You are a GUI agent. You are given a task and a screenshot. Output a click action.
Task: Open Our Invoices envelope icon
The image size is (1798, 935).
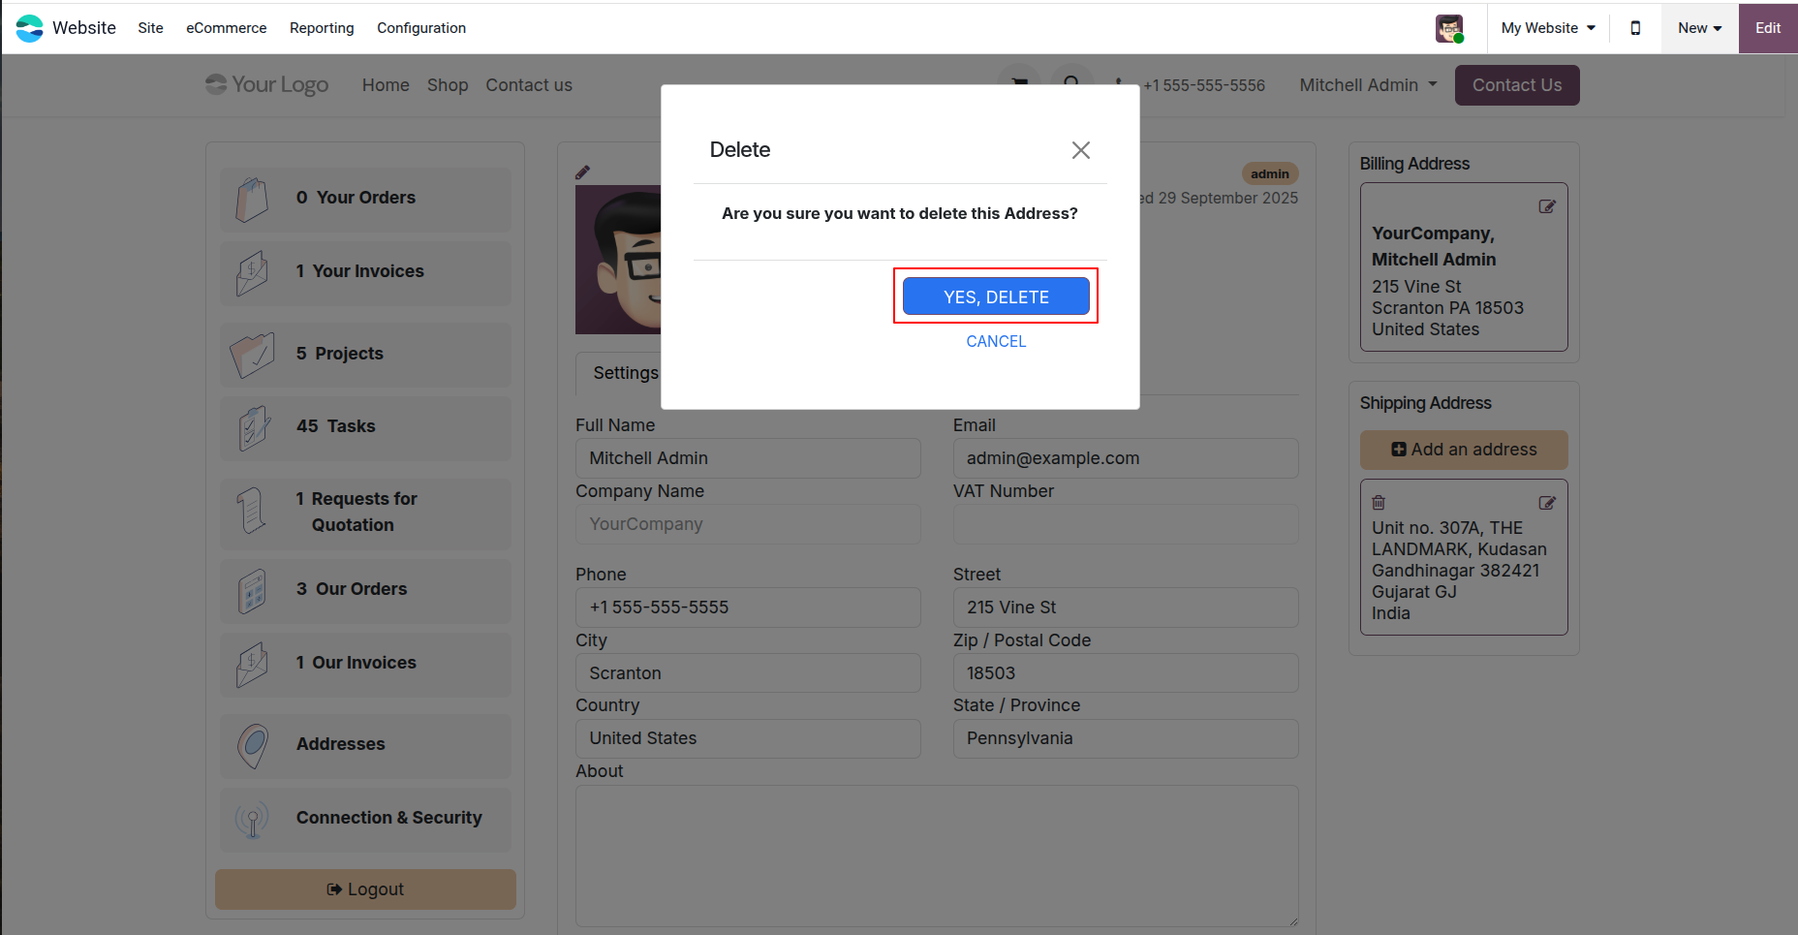click(252, 665)
